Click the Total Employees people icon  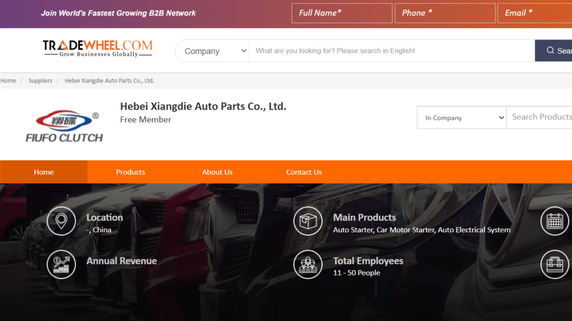click(x=308, y=264)
